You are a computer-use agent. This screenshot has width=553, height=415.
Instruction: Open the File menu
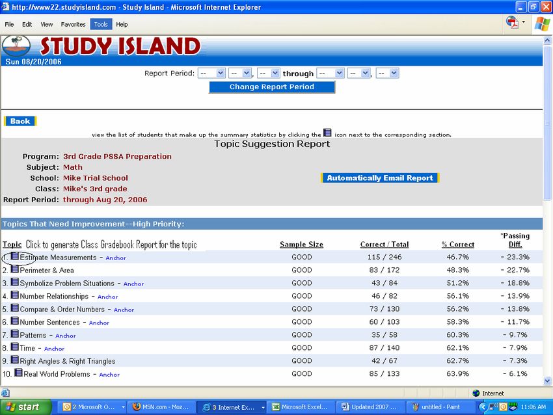9,24
